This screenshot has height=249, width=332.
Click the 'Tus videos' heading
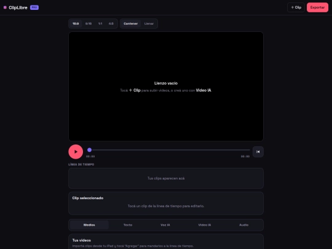82,240
